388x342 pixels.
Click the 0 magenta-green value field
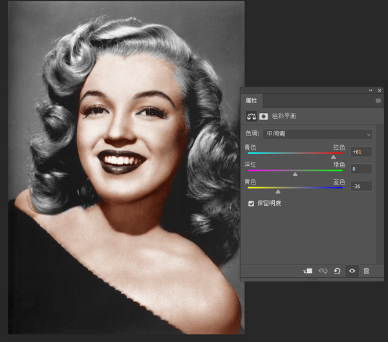click(x=361, y=169)
